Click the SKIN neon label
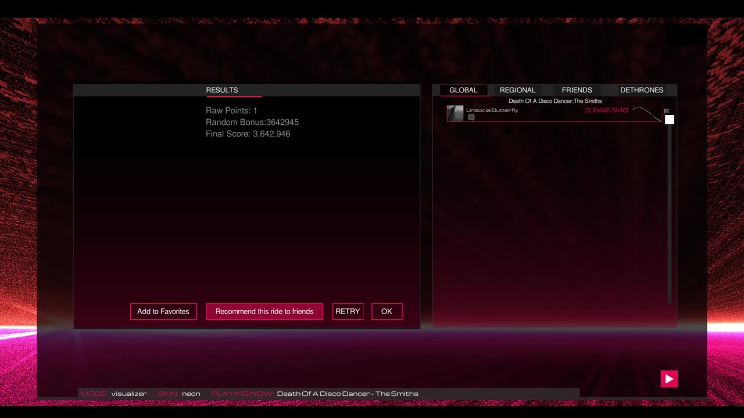This screenshot has width=744, height=418. click(x=179, y=394)
